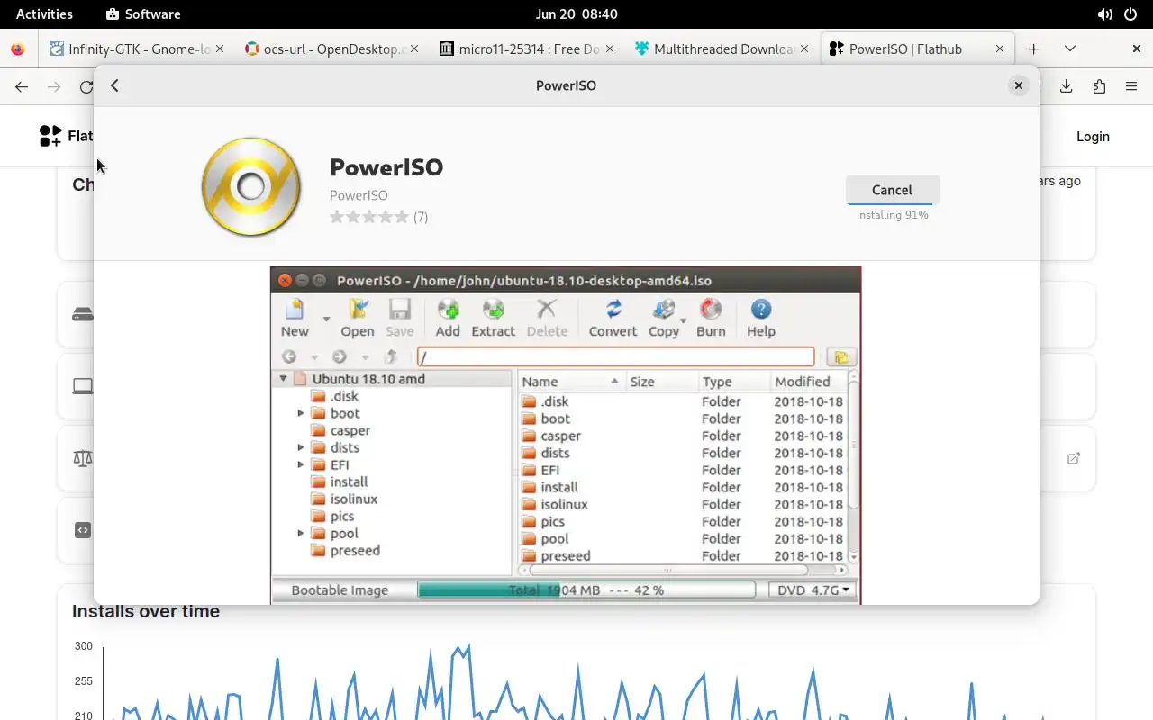Click the five-star rating for PowerISO
1153x720 pixels.
click(369, 217)
